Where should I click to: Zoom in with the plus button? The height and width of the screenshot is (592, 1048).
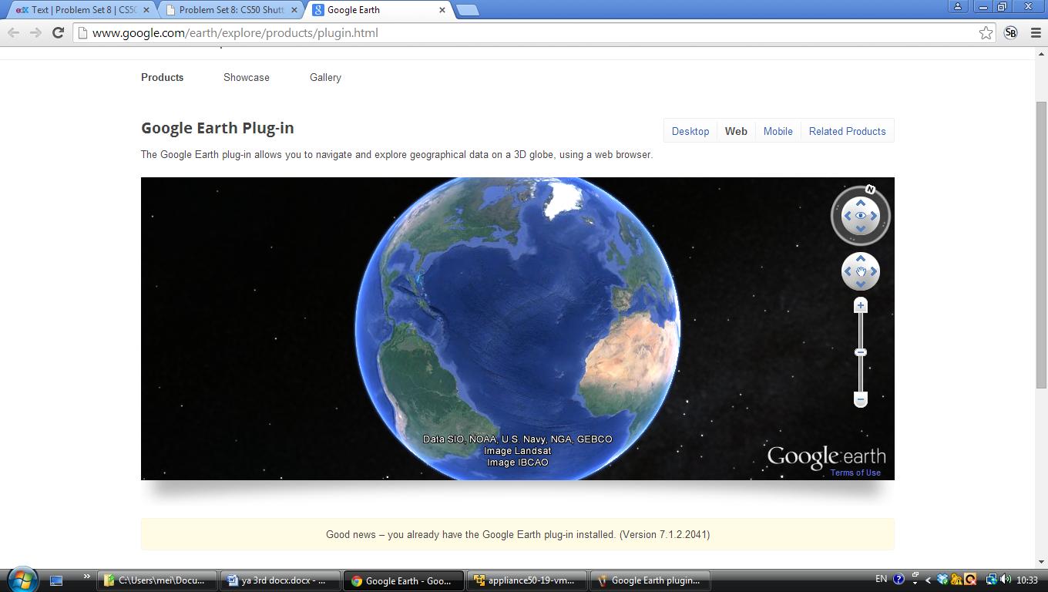click(x=861, y=306)
